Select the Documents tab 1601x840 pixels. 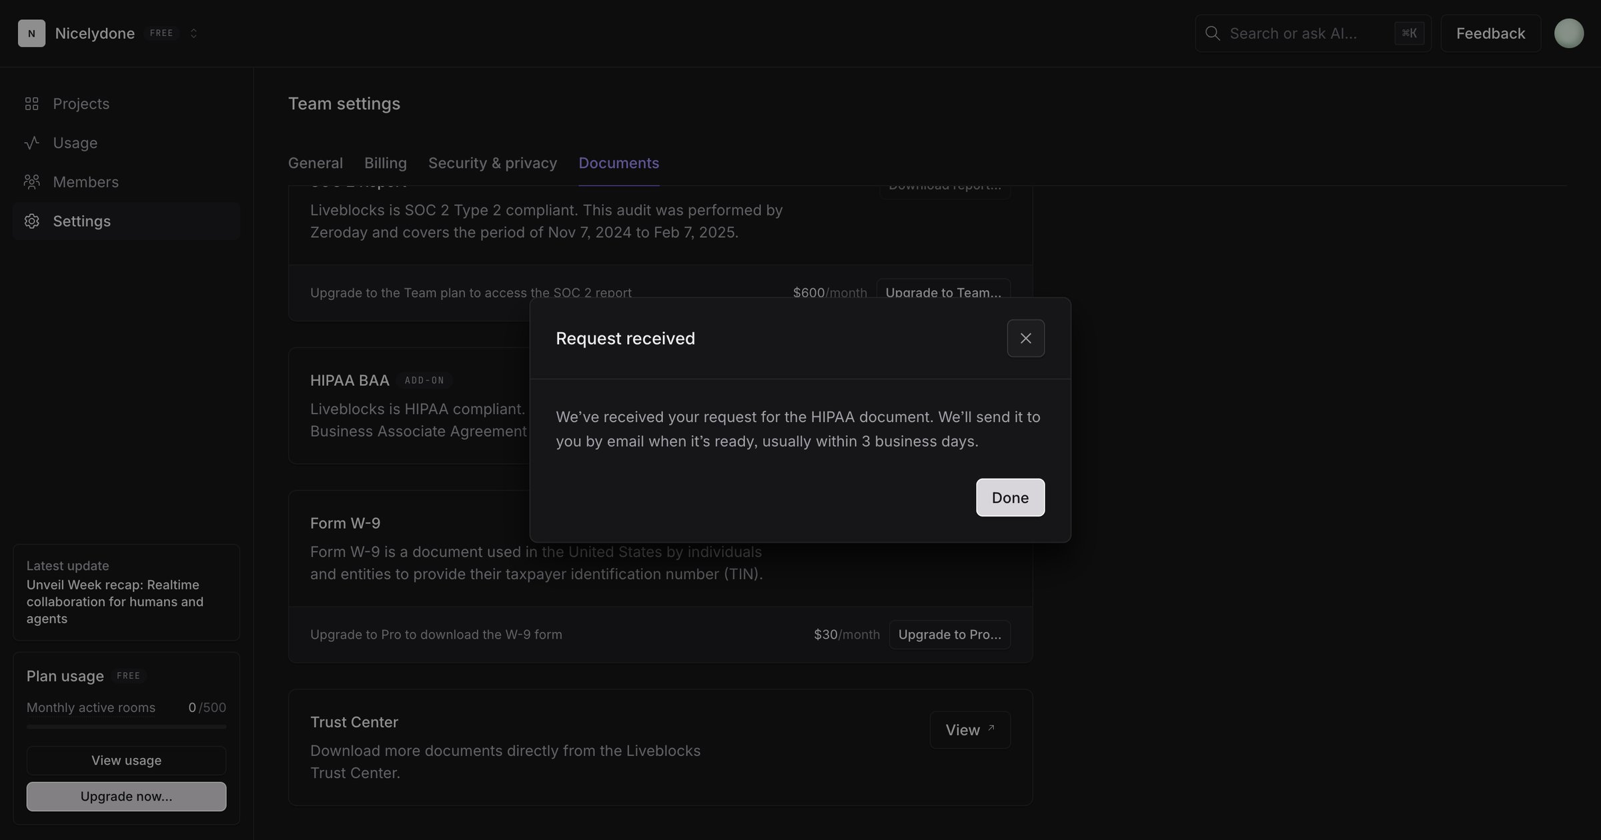(x=618, y=163)
